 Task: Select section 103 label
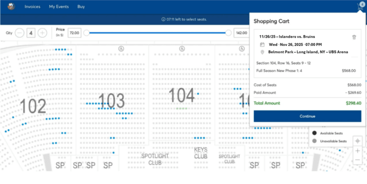point(112,101)
